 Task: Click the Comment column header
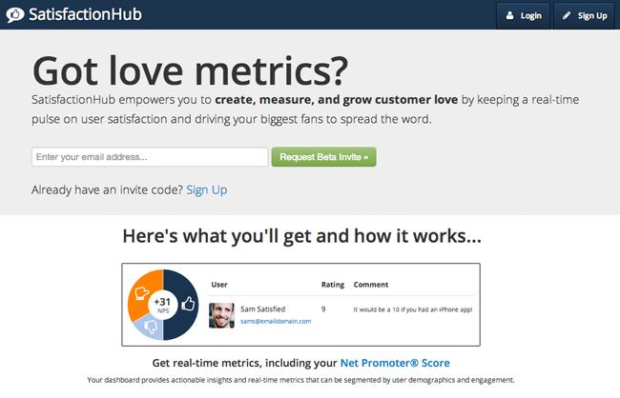371,285
